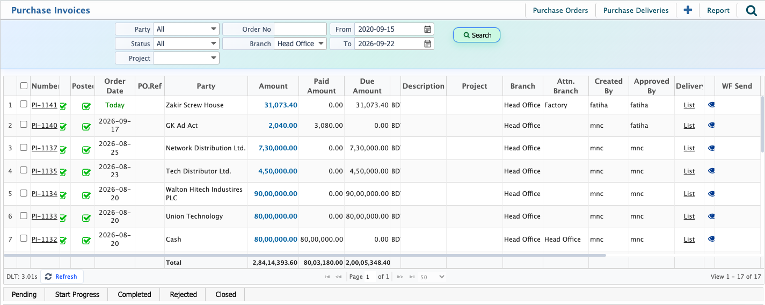Go to the next page of the grid
This screenshot has height=305, width=765.
click(400, 277)
